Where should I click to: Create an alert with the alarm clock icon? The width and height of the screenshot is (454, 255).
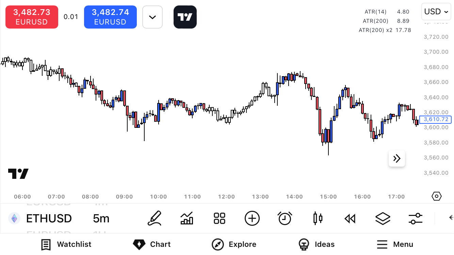point(285,218)
